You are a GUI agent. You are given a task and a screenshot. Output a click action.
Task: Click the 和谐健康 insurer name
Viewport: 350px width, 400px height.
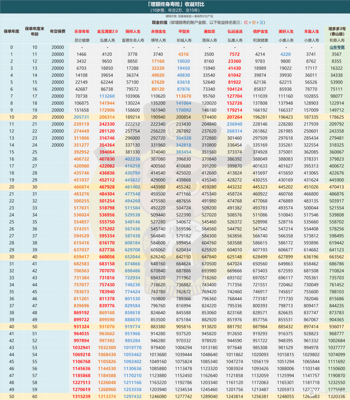point(260,40)
